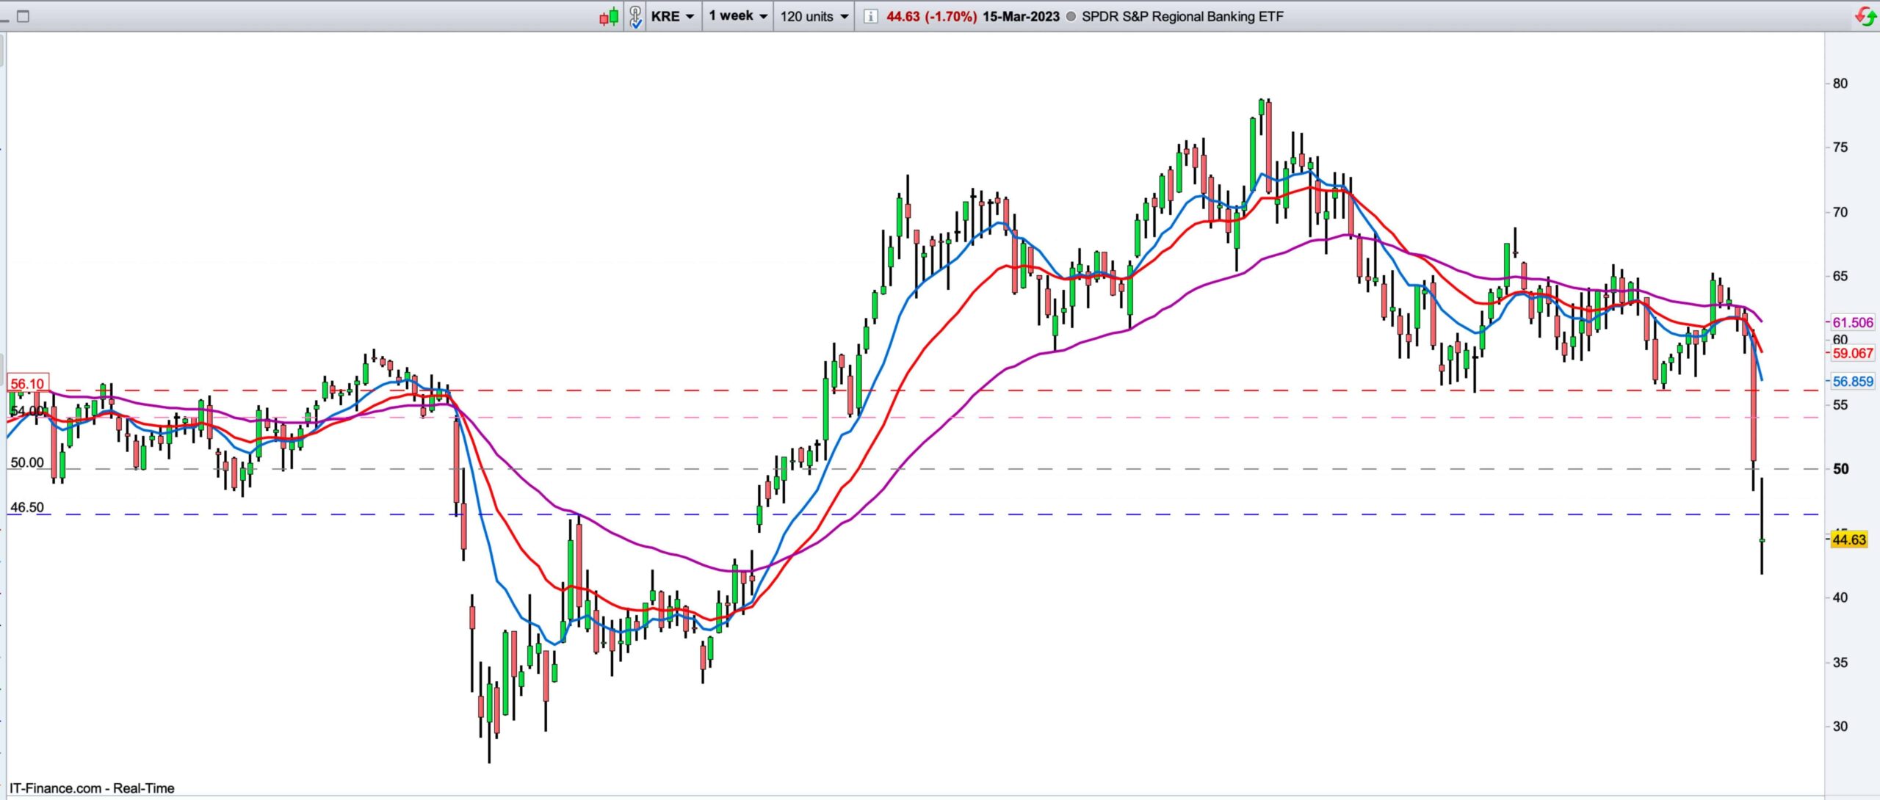Open the candlestick chart style icon
Screen dimensions: 1880x800
click(x=609, y=16)
